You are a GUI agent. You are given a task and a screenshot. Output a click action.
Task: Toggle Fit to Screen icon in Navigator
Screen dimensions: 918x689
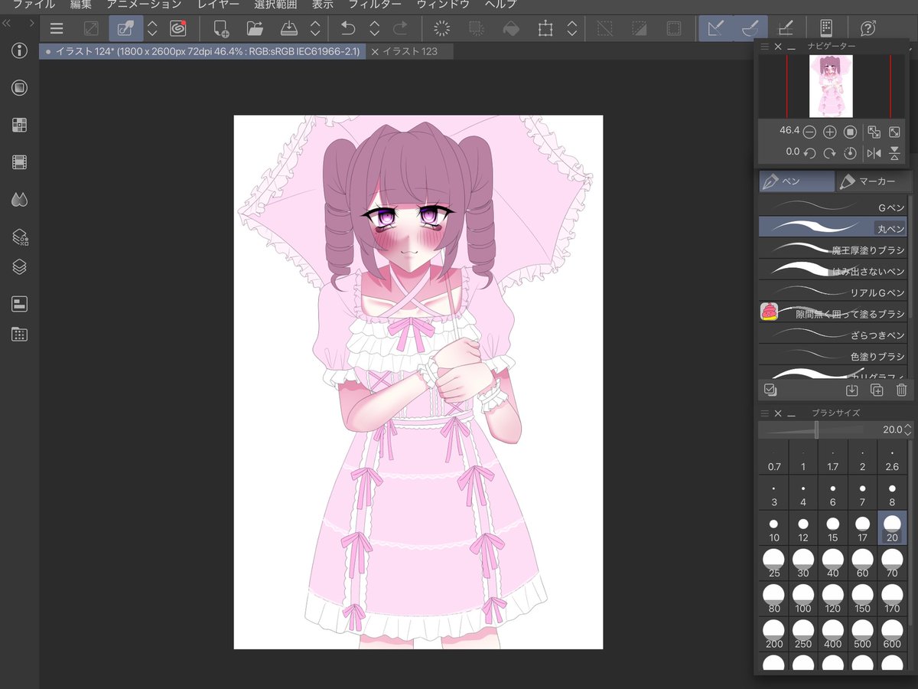coord(894,132)
